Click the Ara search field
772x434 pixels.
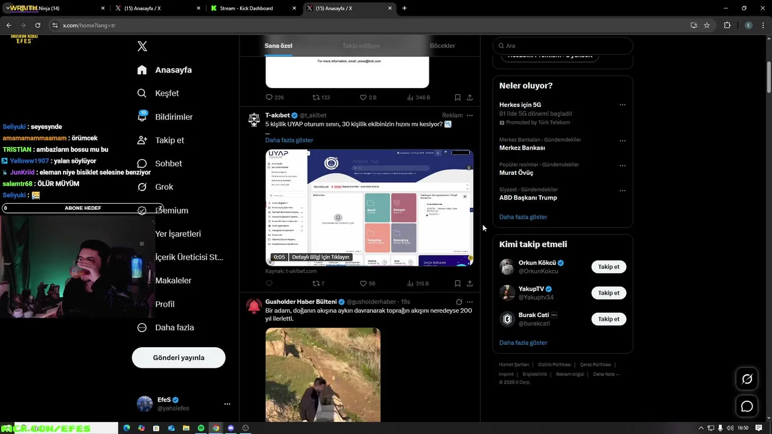(x=563, y=46)
